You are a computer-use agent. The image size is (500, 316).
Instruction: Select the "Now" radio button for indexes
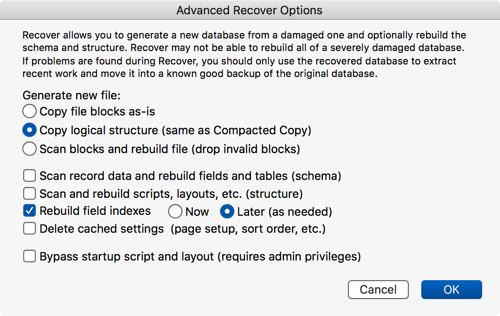(175, 211)
